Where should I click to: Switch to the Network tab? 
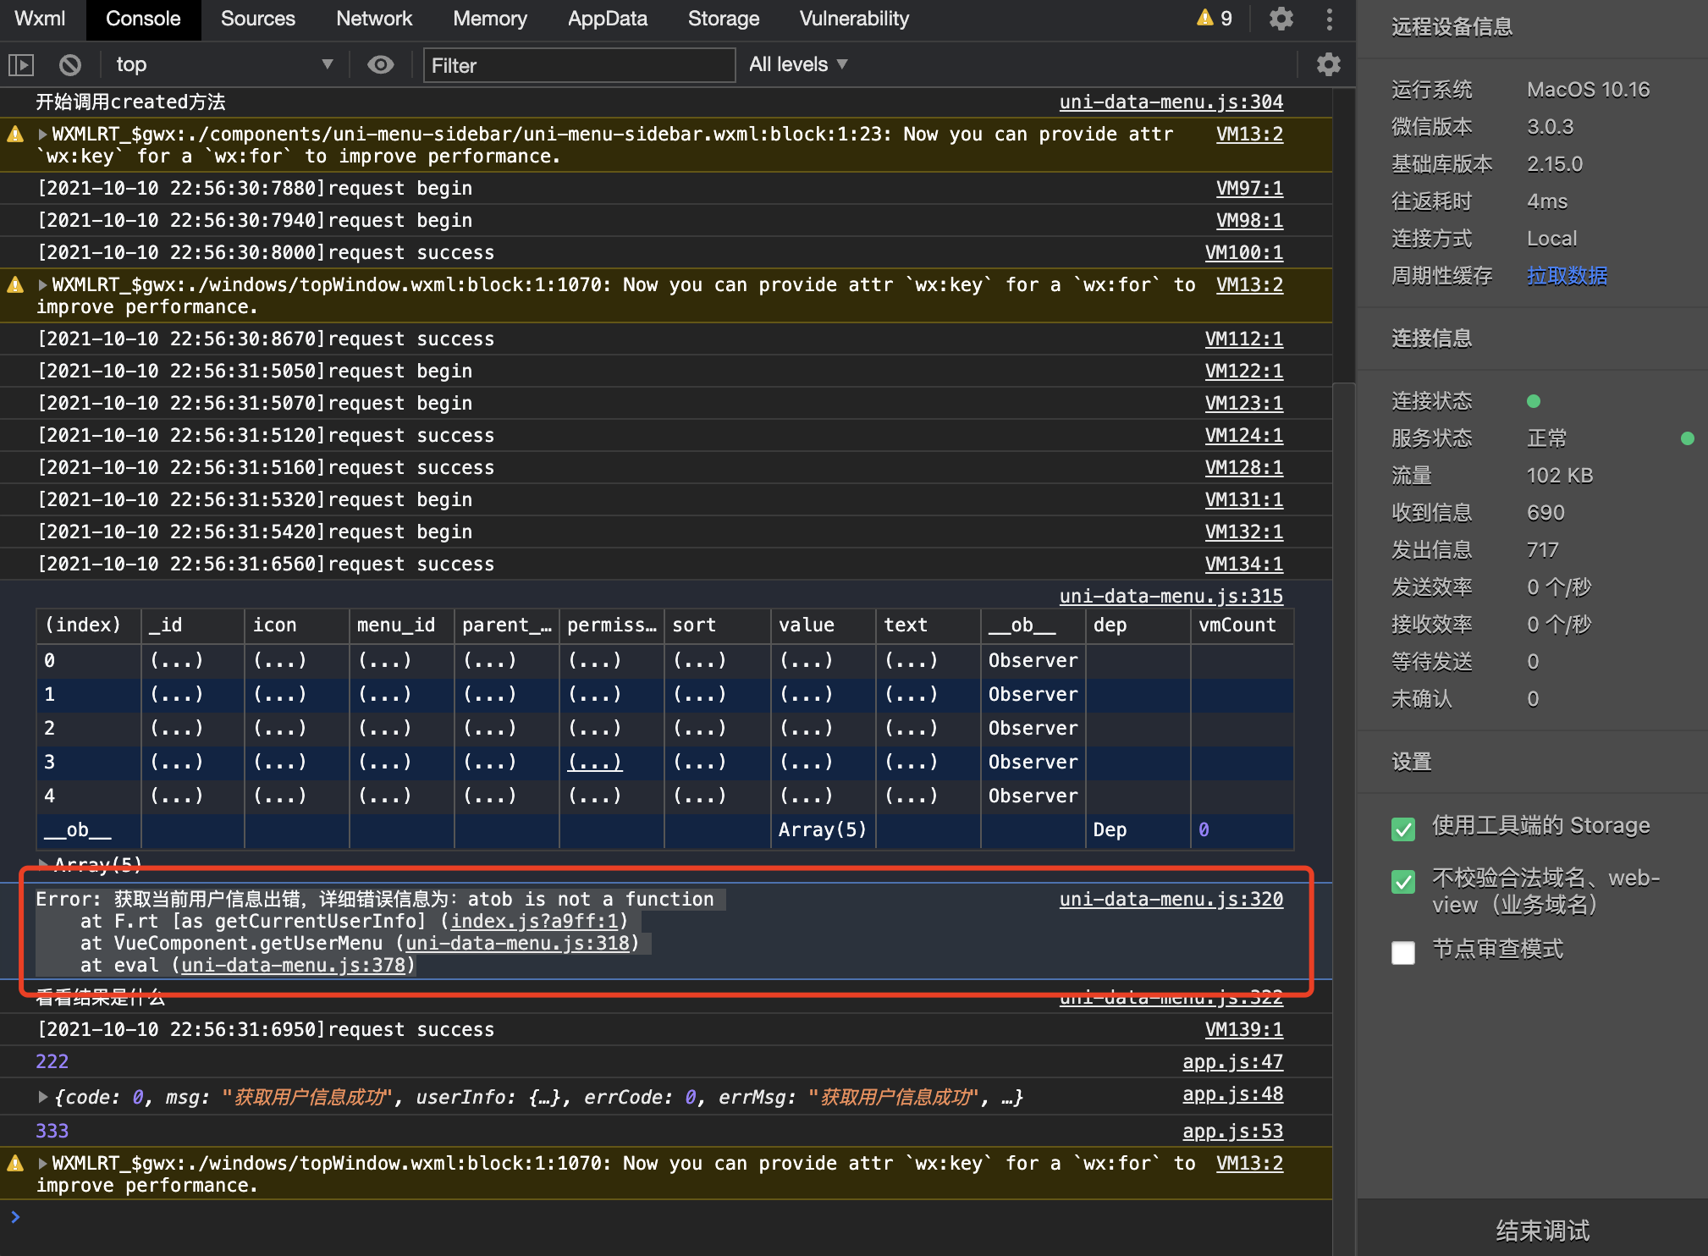(x=373, y=19)
